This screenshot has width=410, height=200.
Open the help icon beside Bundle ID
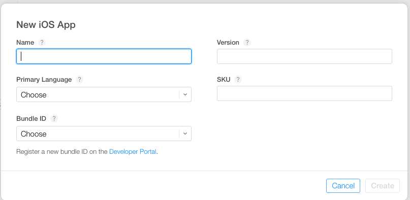54,119
